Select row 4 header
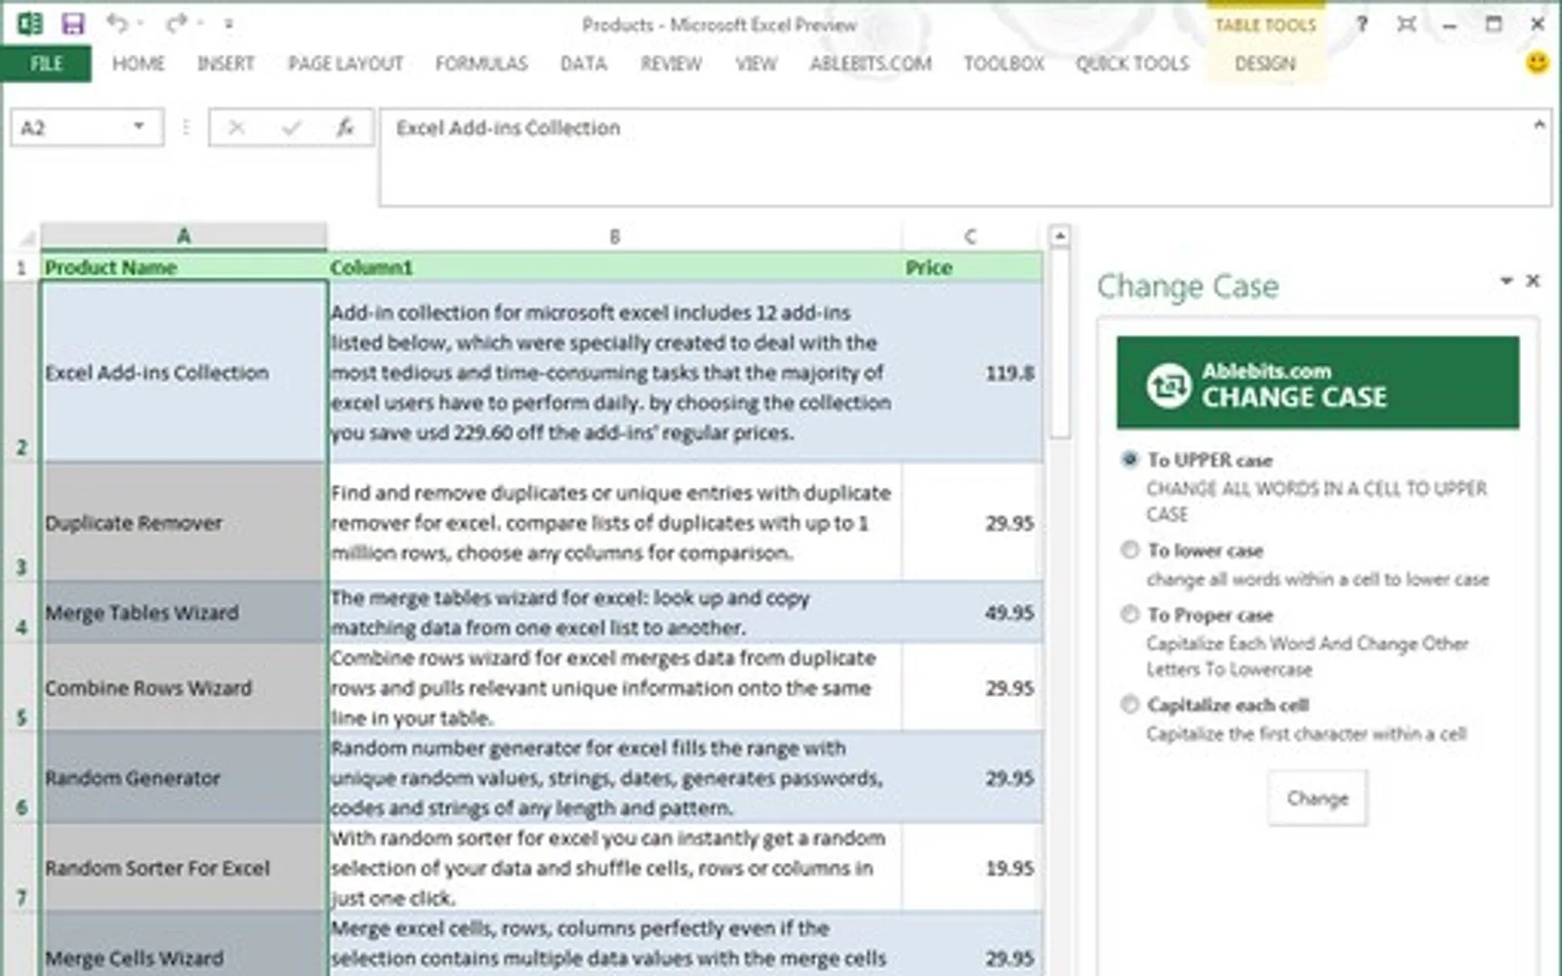 pos(21,612)
